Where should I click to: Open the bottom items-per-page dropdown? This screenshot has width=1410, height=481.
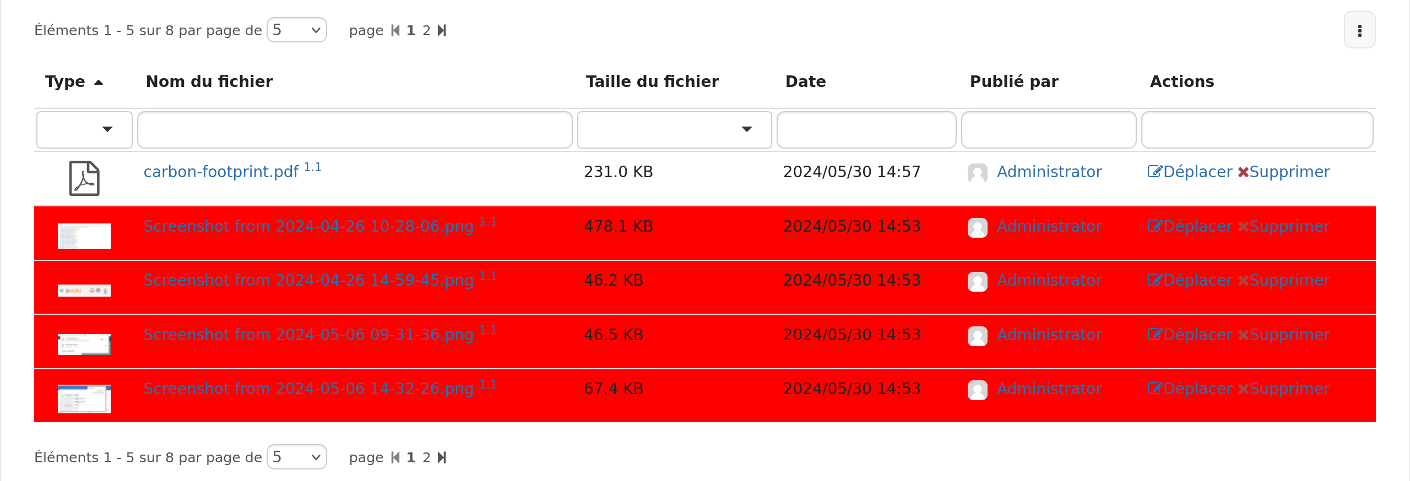[x=297, y=457]
